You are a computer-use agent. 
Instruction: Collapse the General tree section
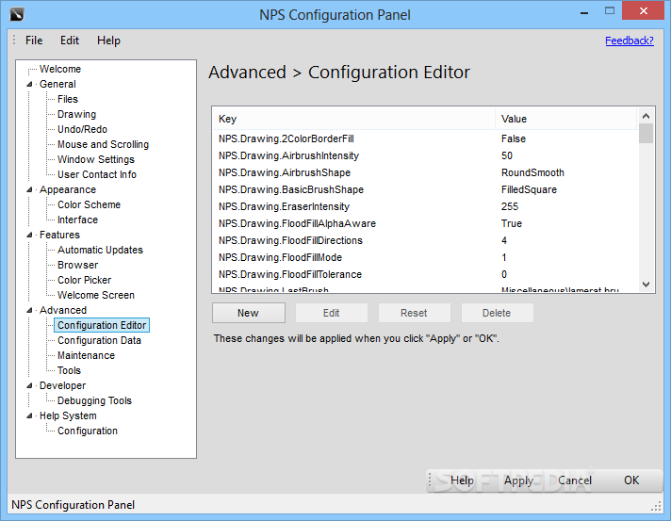(x=29, y=84)
